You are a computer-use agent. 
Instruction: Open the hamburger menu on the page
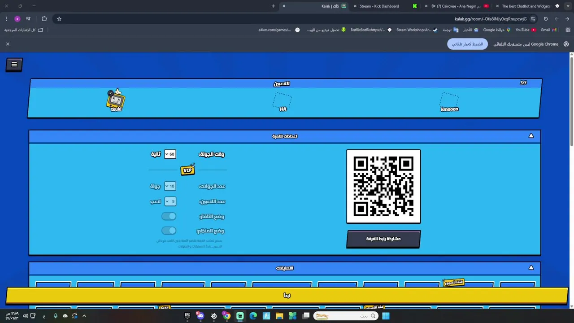click(14, 65)
